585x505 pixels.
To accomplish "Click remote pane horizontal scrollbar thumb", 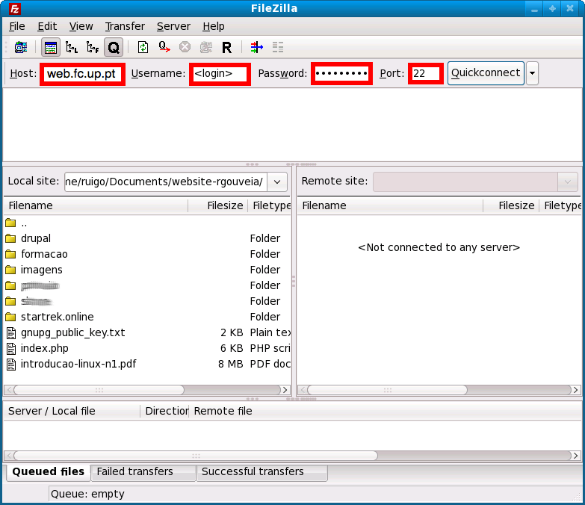I will 387,390.
